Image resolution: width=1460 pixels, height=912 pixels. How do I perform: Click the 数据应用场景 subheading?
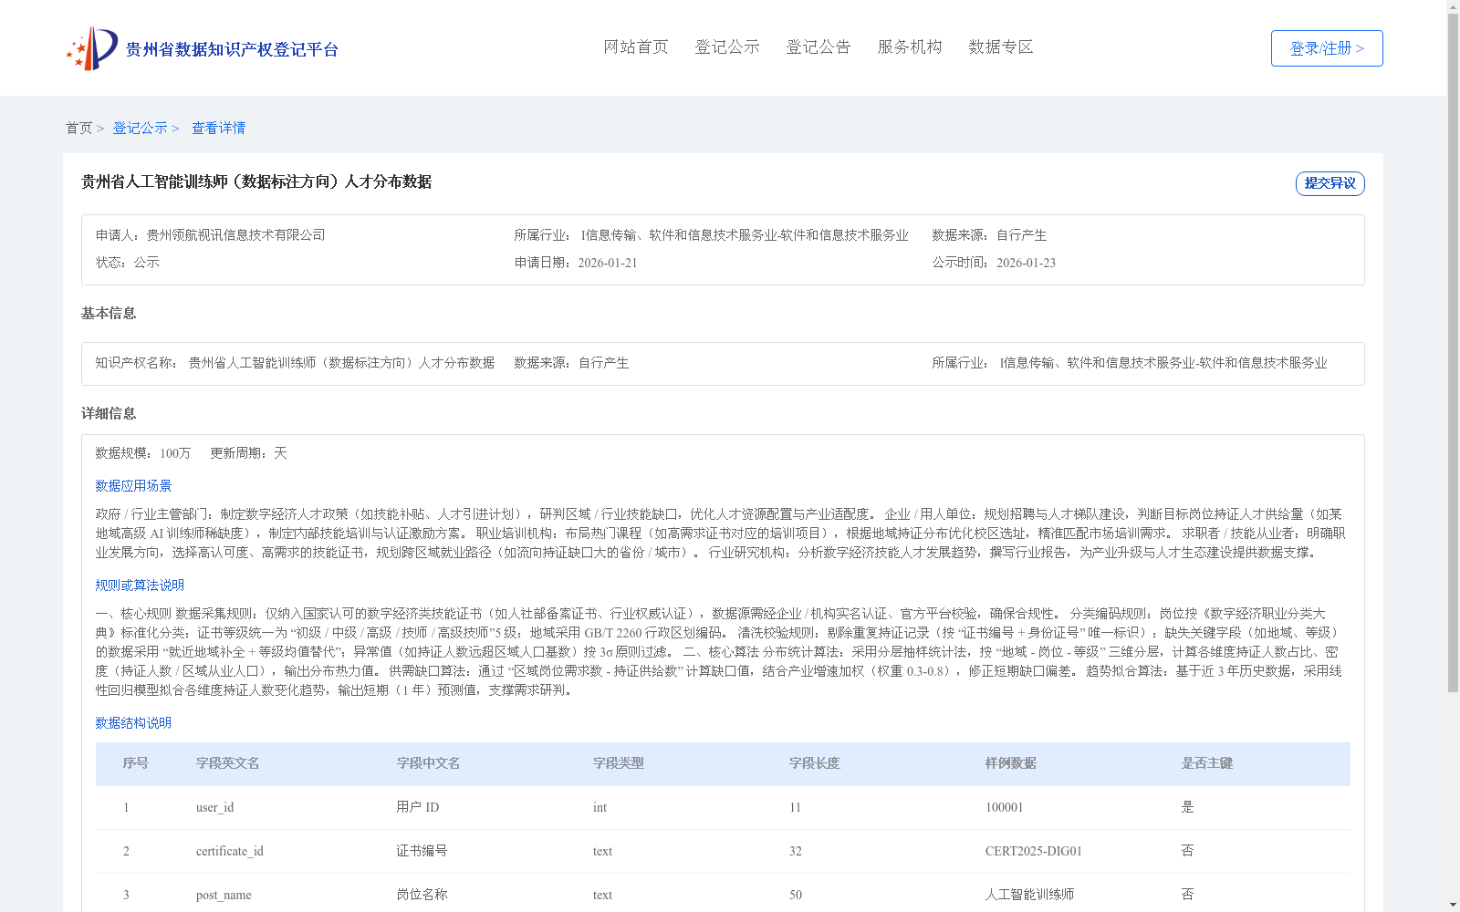(133, 486)
